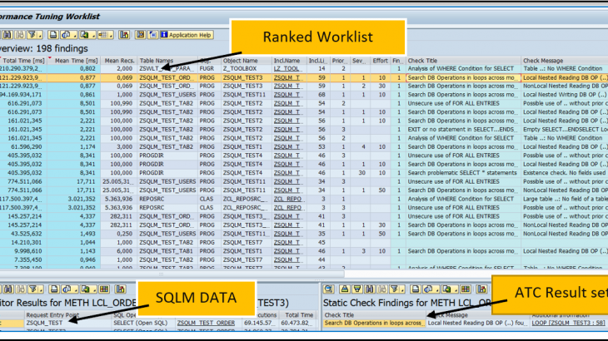Open the ZSQLM_TEST_ORDER table link in SQLM results

[206, 323]
